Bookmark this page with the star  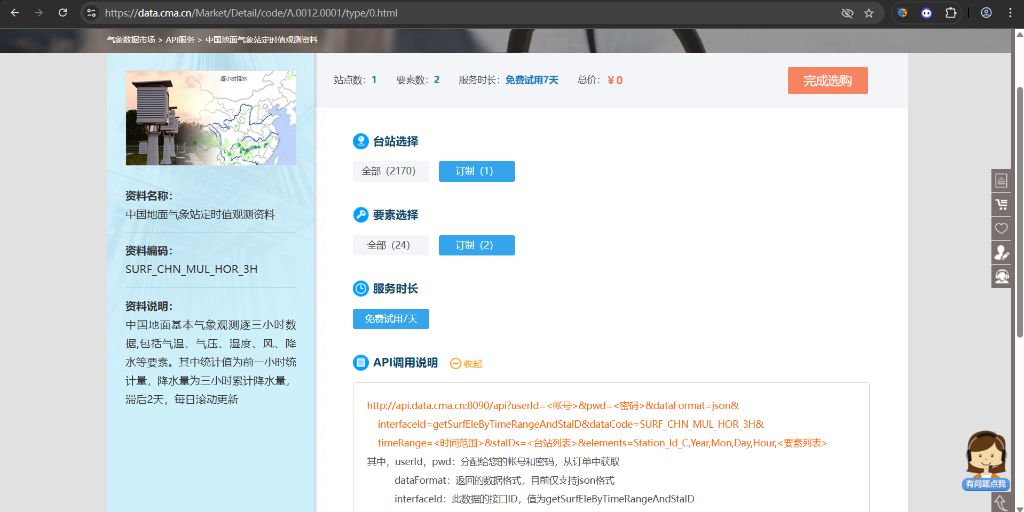[x=869, y=13]
